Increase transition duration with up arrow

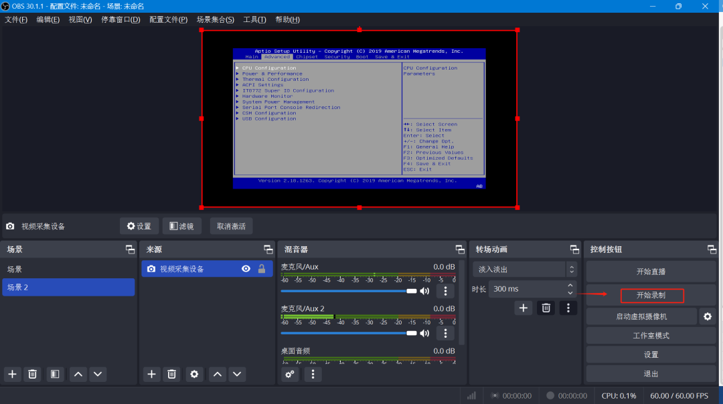point(570,285)
